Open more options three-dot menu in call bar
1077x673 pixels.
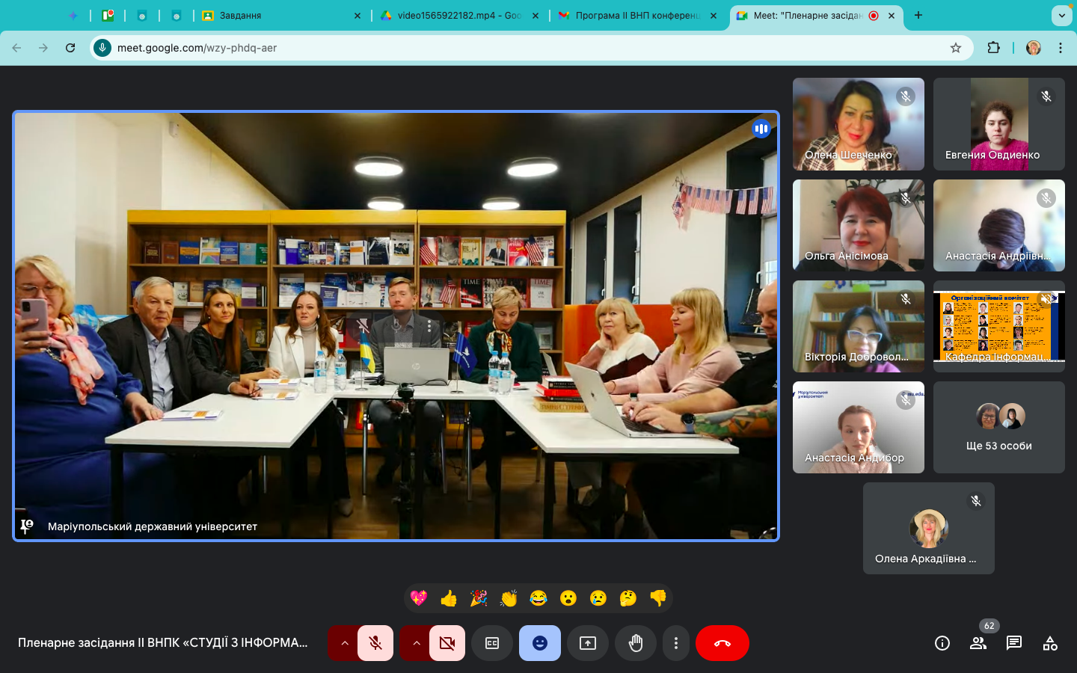click(x=676, y=643)
